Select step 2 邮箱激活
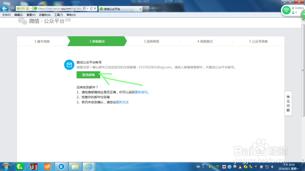The image size is (305, 171). [x=97, y=41]
